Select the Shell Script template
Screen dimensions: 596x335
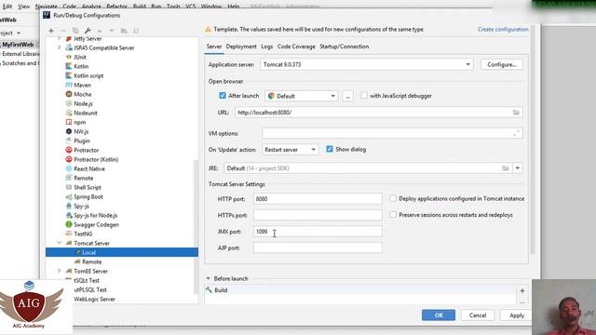point(88,187)
